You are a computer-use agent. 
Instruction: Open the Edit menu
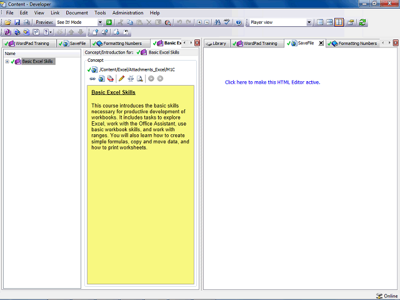coord(24,12)
